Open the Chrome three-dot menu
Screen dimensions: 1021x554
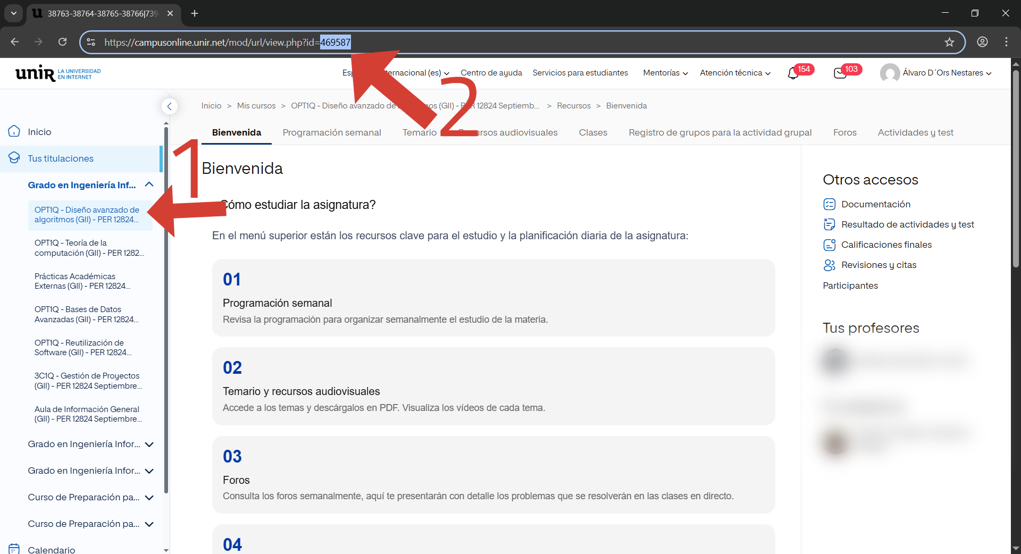[1006, 42]
